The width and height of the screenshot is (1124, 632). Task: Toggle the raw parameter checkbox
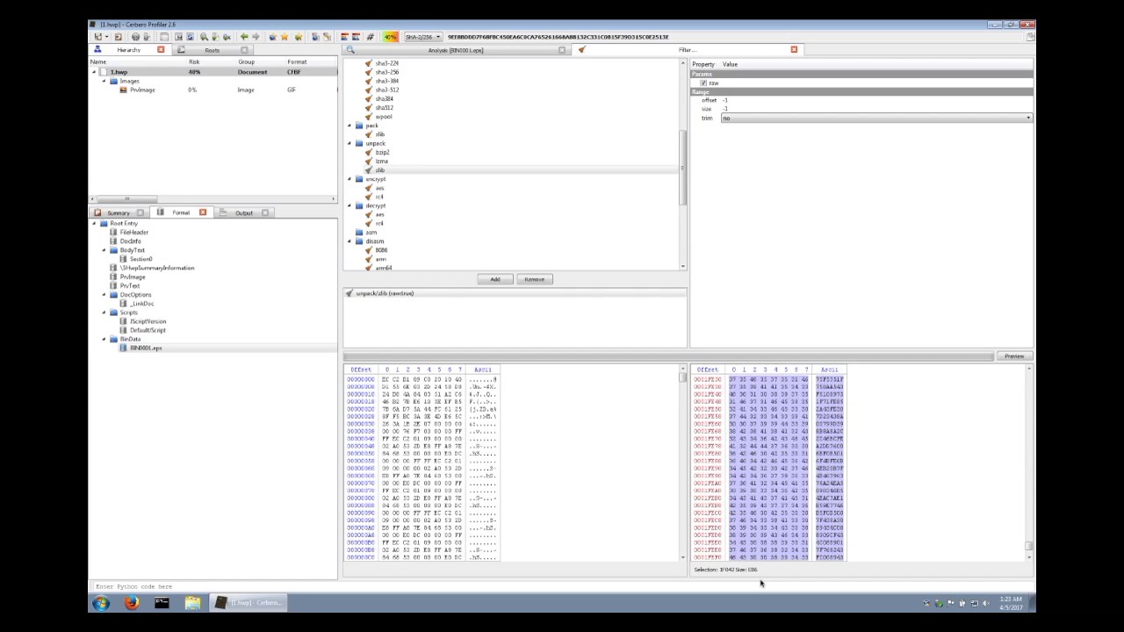click(x=703, y=83)
